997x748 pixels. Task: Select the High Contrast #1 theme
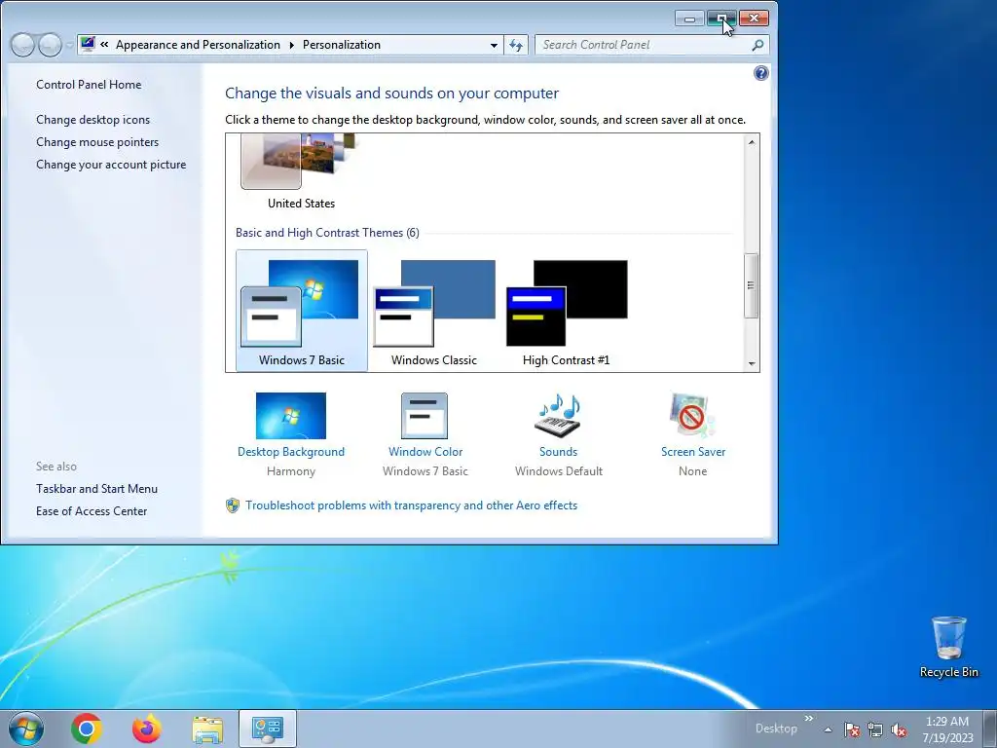tap(566, 311)
